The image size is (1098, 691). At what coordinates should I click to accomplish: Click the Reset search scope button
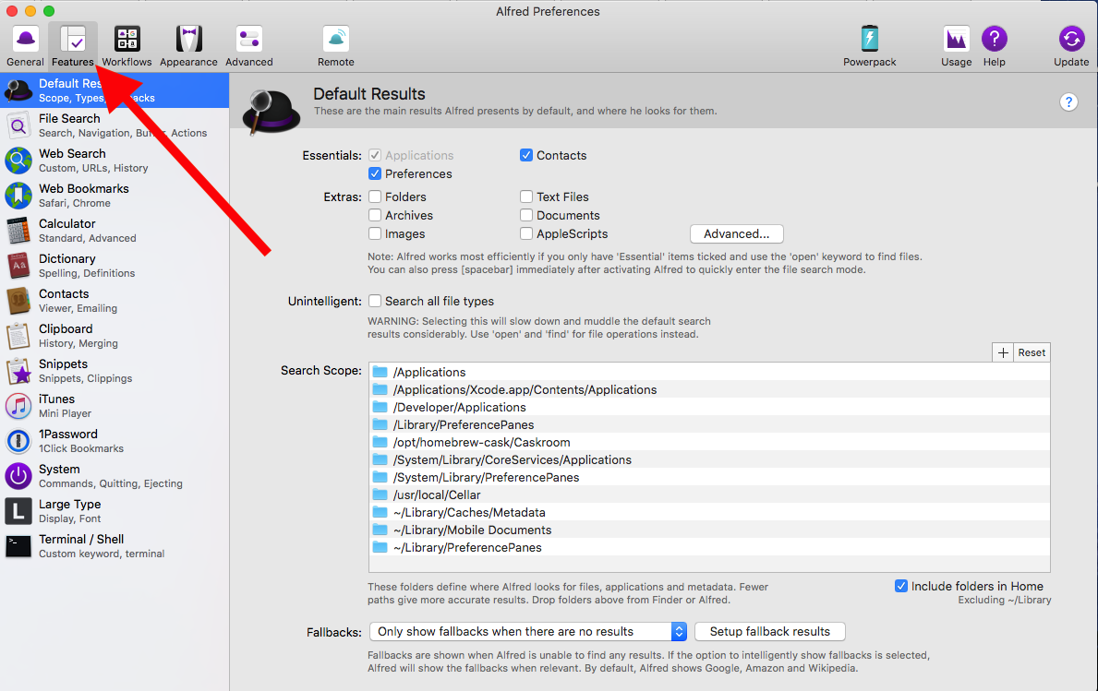[1032, 352]
